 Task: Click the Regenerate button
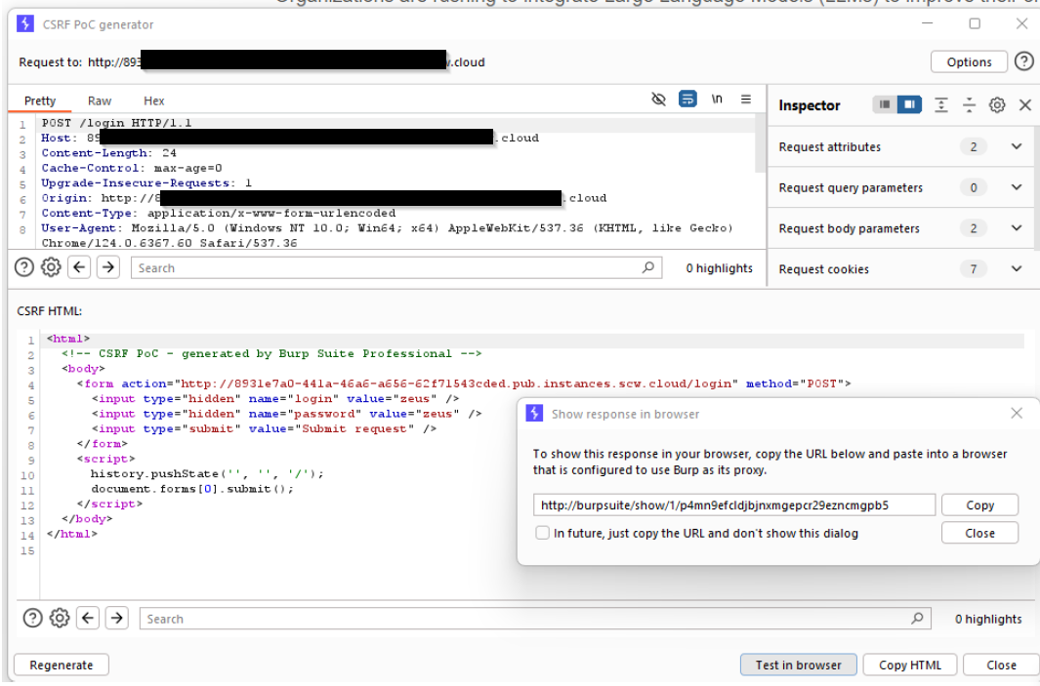[x=61, y=665]
